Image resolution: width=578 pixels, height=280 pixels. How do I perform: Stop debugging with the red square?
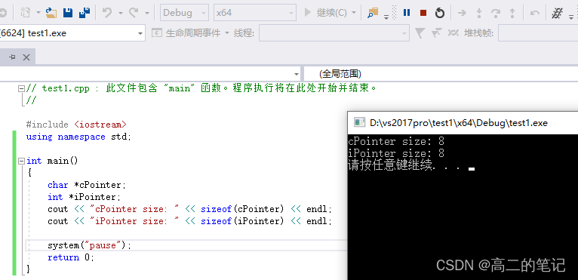click(x=423, y=13)
